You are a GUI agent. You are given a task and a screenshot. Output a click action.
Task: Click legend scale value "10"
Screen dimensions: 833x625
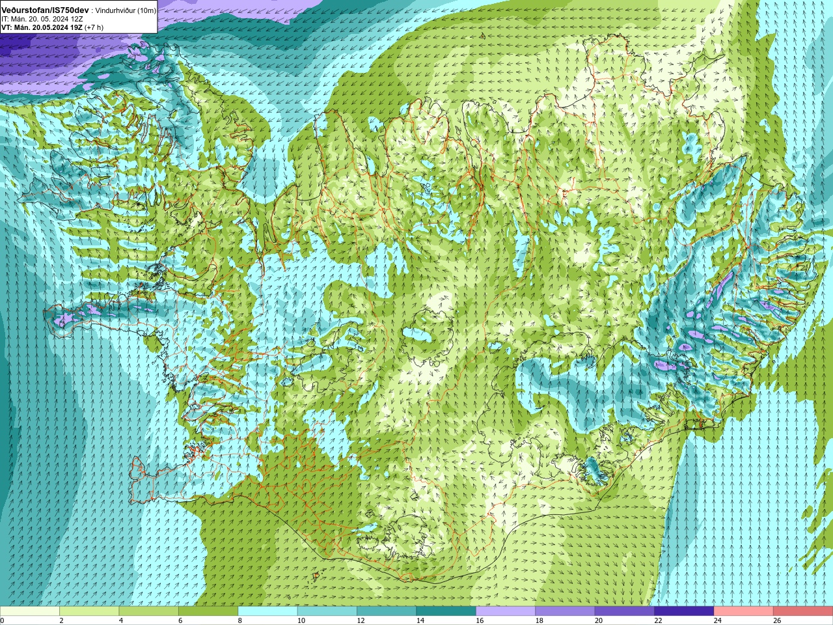point(301,620)
